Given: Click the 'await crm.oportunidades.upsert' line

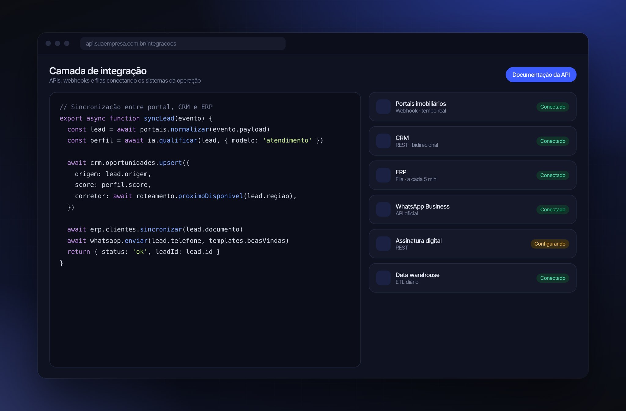Looking at the screenshot, I should (128, 163).
